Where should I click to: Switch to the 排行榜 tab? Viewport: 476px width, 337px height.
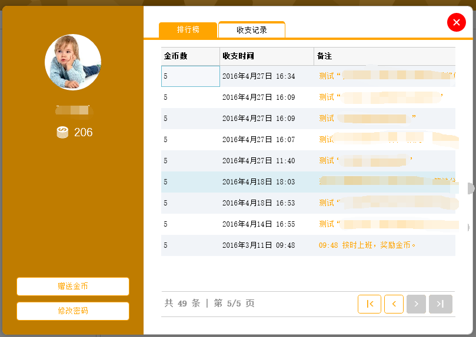188,29
